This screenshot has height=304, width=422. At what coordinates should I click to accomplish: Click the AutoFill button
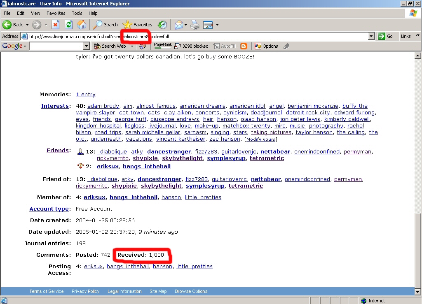tap(225, 46)
